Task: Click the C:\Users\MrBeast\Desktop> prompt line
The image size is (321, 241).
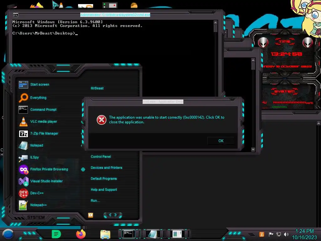Action: [45, 33]
